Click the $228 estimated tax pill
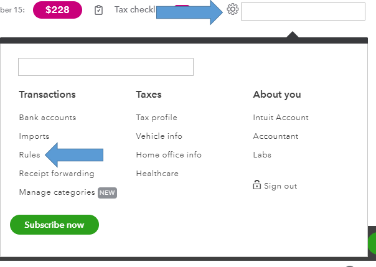The image size is (376, 267). coord(57,10)
